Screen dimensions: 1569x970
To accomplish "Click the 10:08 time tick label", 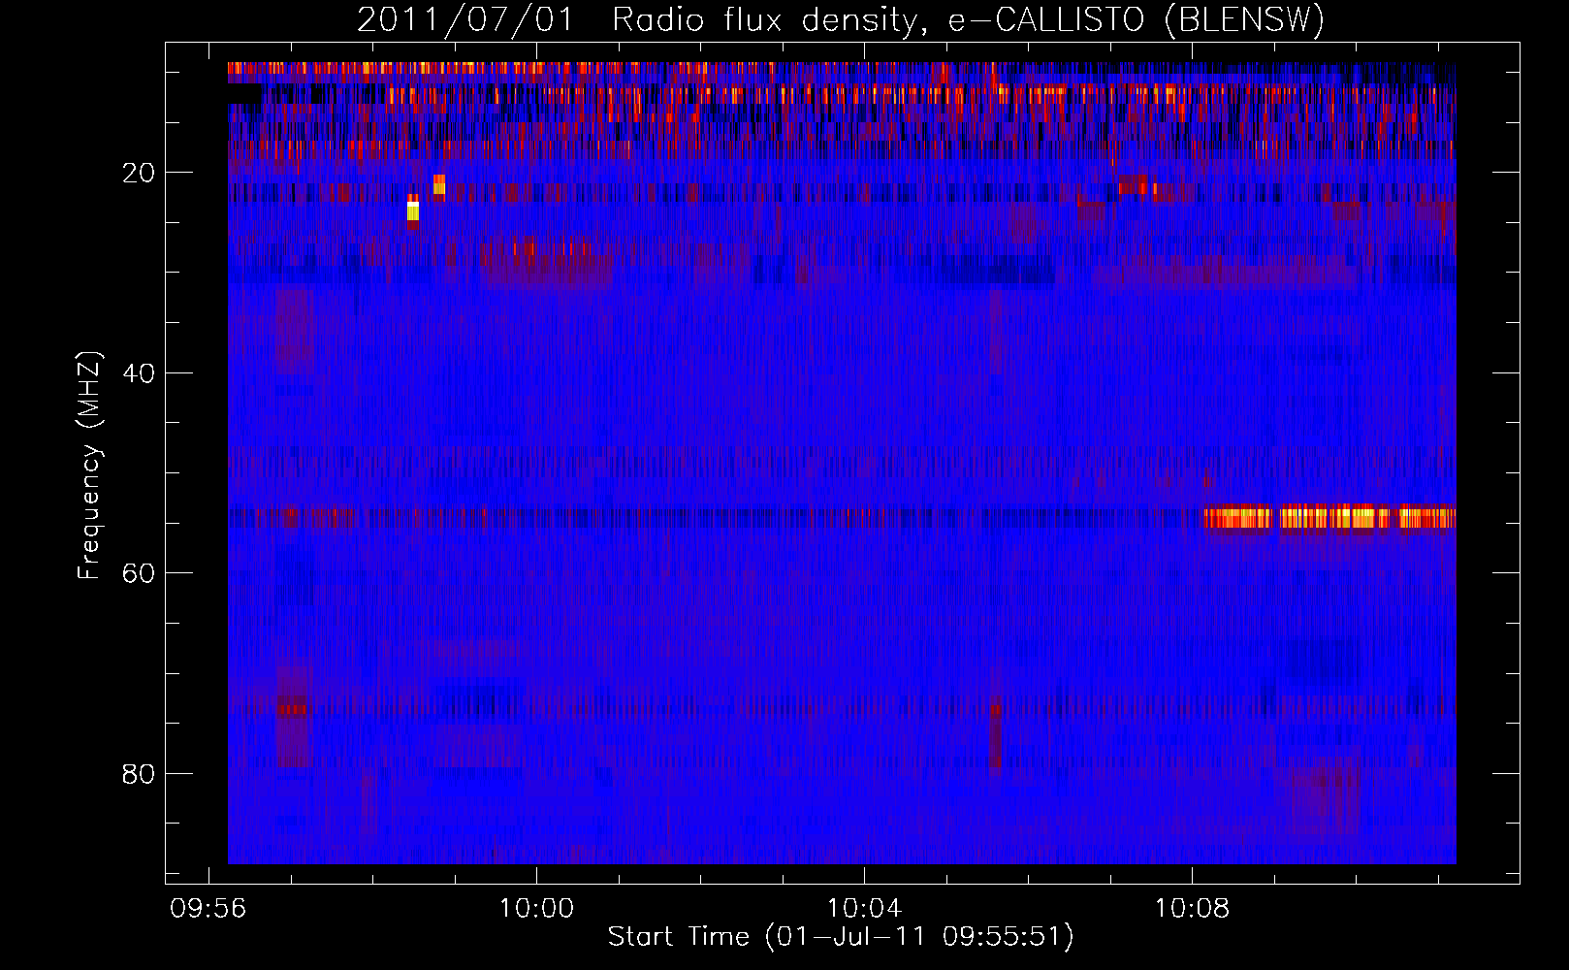I will coord(1192,908).
